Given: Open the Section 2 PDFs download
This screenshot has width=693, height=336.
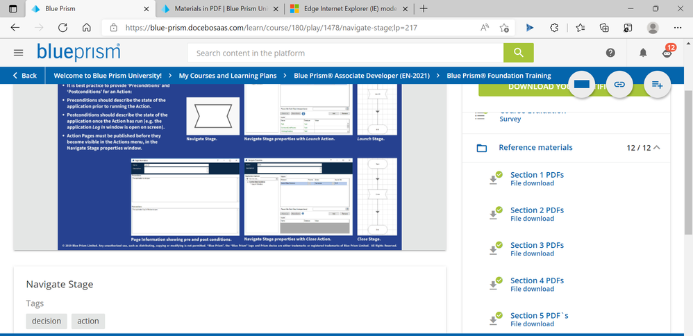Looking at the screenshot, I should point(537,214).
